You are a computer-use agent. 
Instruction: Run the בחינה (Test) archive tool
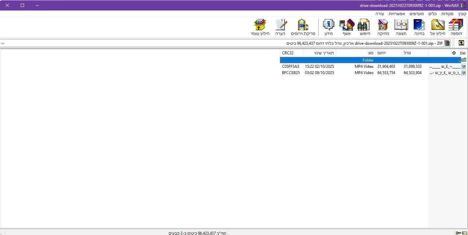[419, 27]
